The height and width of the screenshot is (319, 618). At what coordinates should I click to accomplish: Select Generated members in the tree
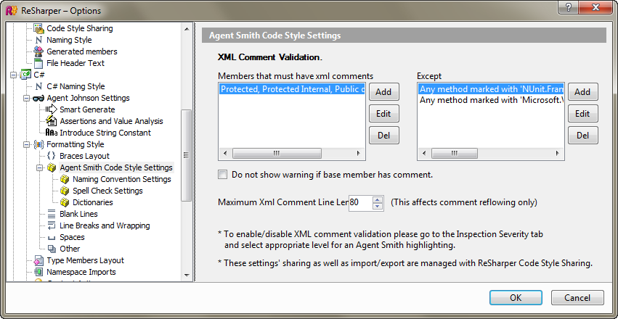tap(81, 51)
